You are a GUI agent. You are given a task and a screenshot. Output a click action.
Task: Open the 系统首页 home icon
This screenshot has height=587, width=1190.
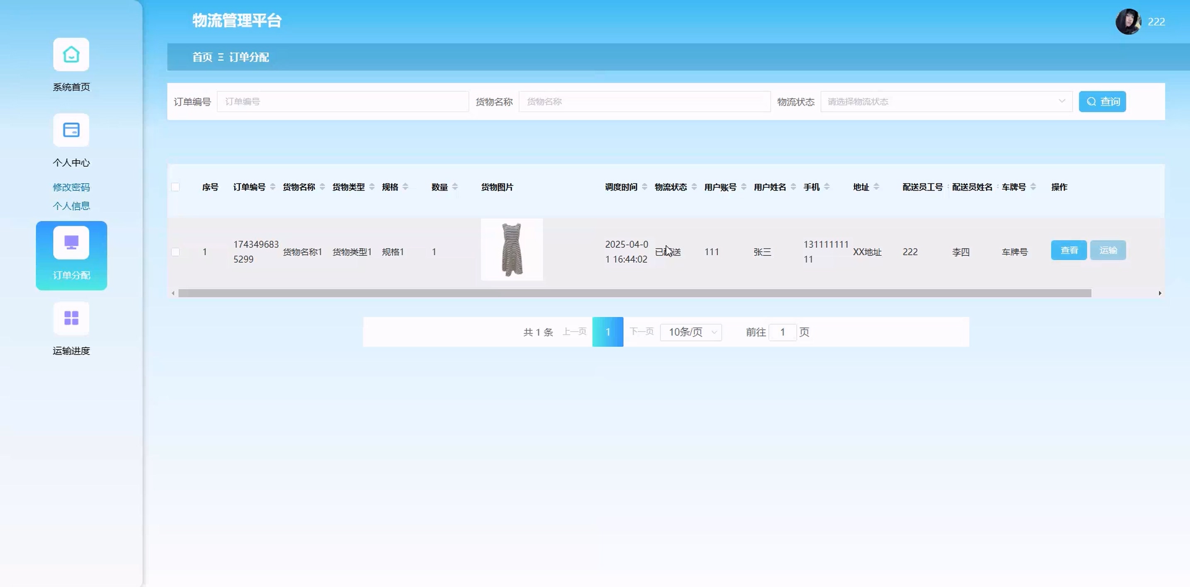(71, 54)
